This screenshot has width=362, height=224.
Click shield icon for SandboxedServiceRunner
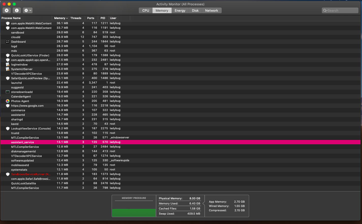[x=8, y=174]
